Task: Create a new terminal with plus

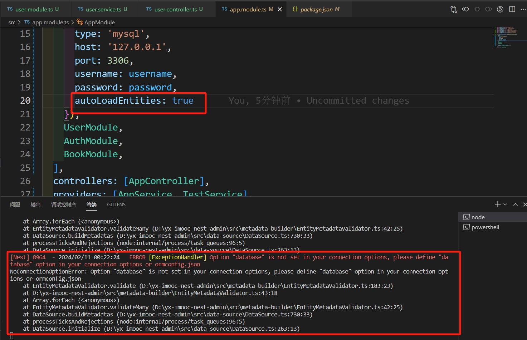Action: tap(497, 204)
